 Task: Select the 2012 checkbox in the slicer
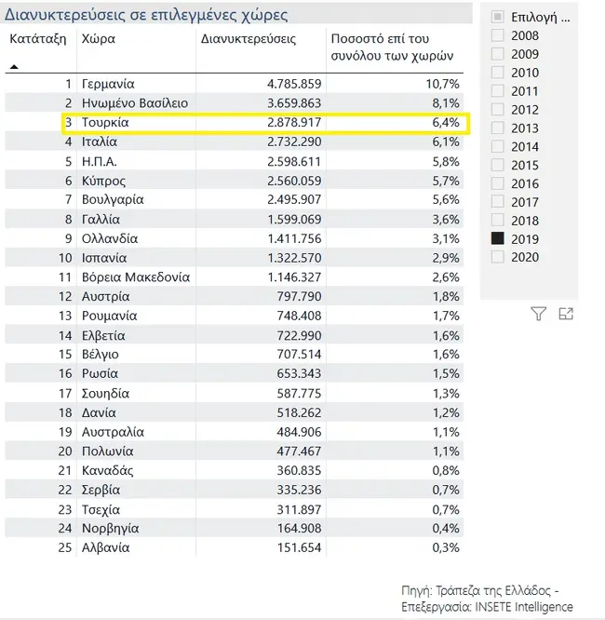coord(498,110)
